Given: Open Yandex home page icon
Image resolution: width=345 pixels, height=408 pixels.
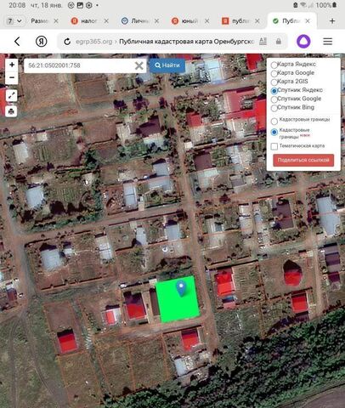Looking at the screenshot, I should [42, 42].
